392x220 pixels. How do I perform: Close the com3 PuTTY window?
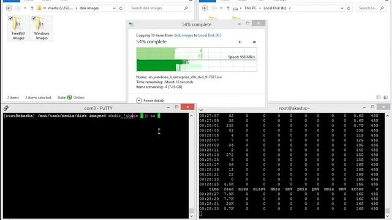point(187,107)
